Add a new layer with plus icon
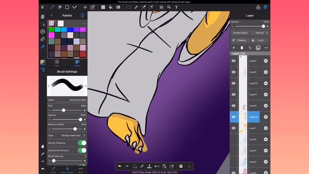This screenshot has width=309, height=174. pyautogui.click(x=234, y=48)
